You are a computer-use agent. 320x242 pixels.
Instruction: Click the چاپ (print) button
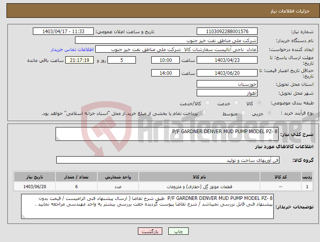[178, 231]
